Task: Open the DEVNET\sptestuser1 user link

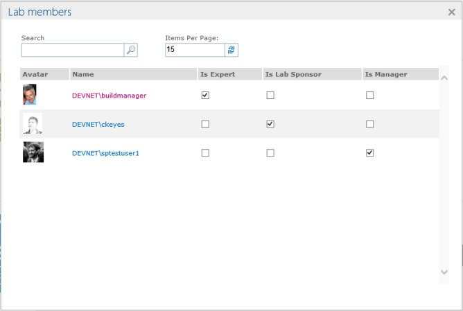Action: tap(105, 153)
